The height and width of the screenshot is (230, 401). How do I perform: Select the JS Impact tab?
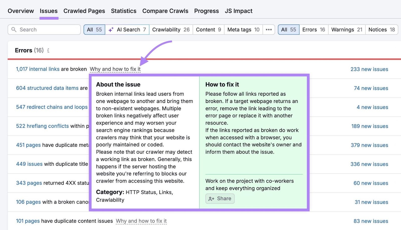click(x=238, y=11)
